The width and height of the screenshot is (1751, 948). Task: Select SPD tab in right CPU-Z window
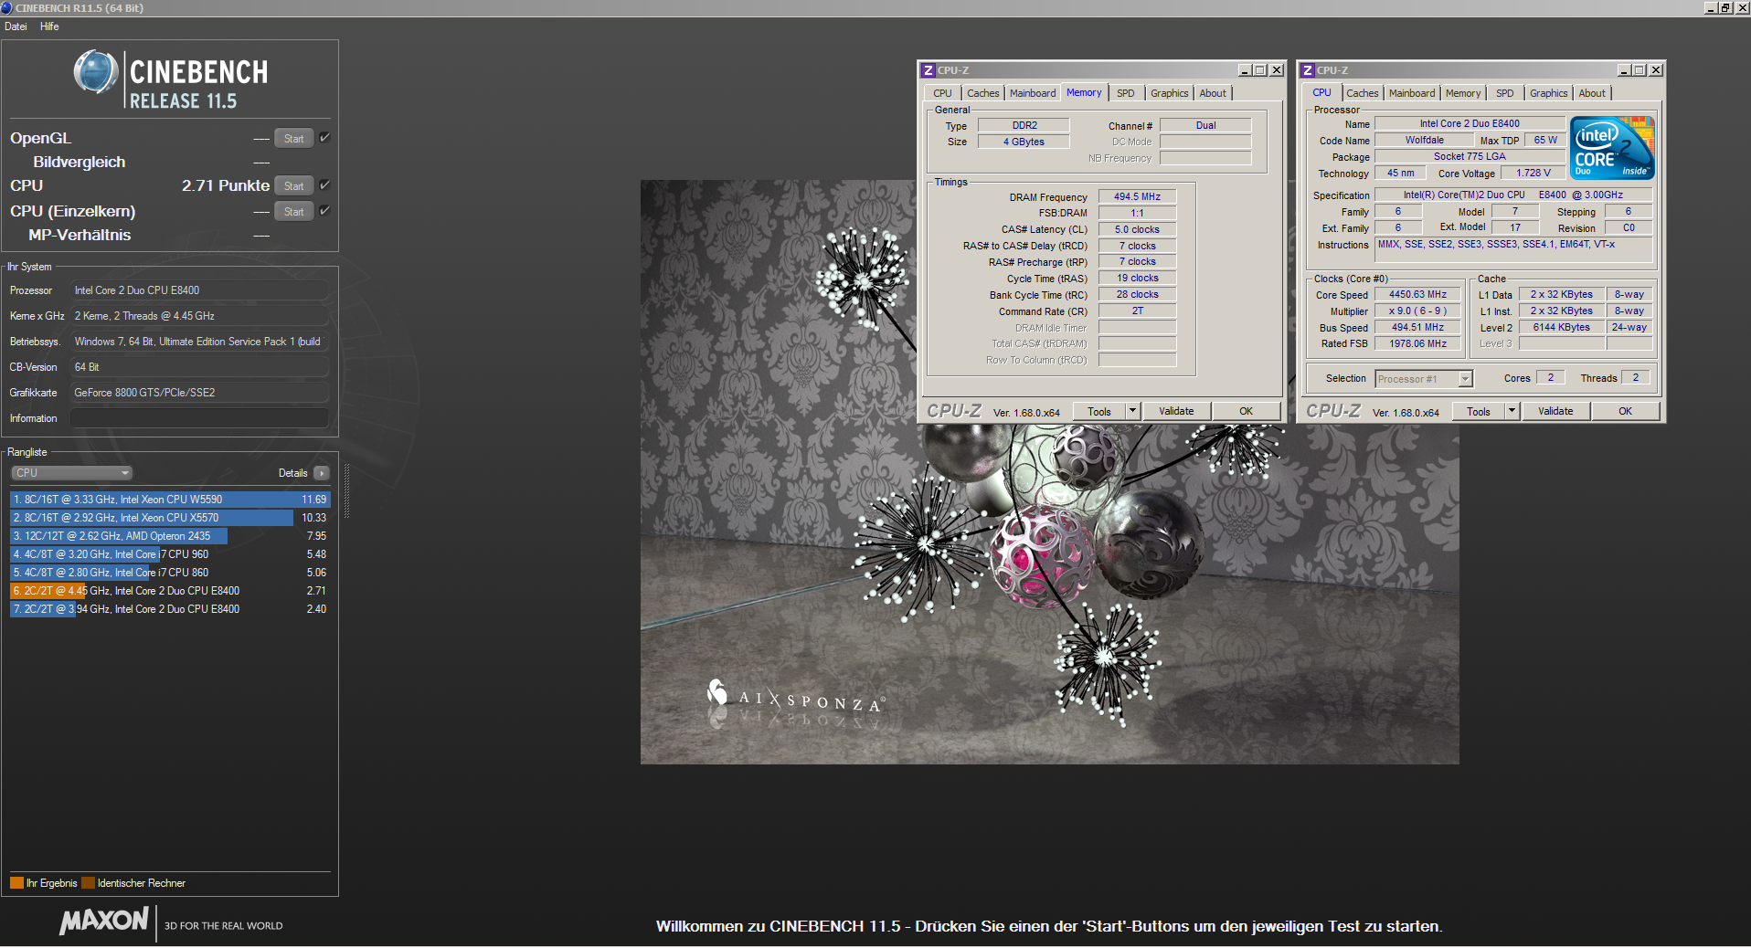click(1505, 93)
